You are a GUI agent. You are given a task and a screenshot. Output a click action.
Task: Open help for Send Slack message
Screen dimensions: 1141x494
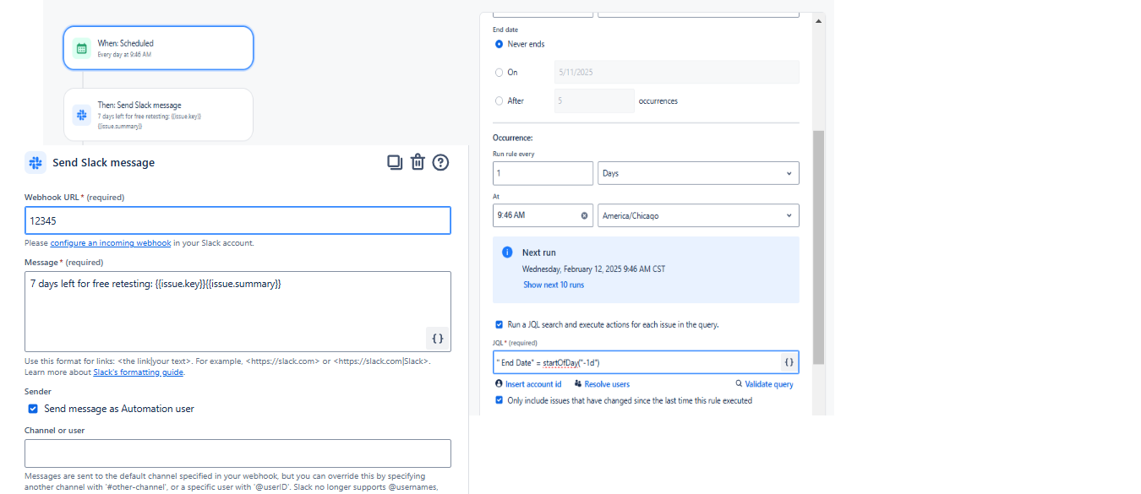440,162
